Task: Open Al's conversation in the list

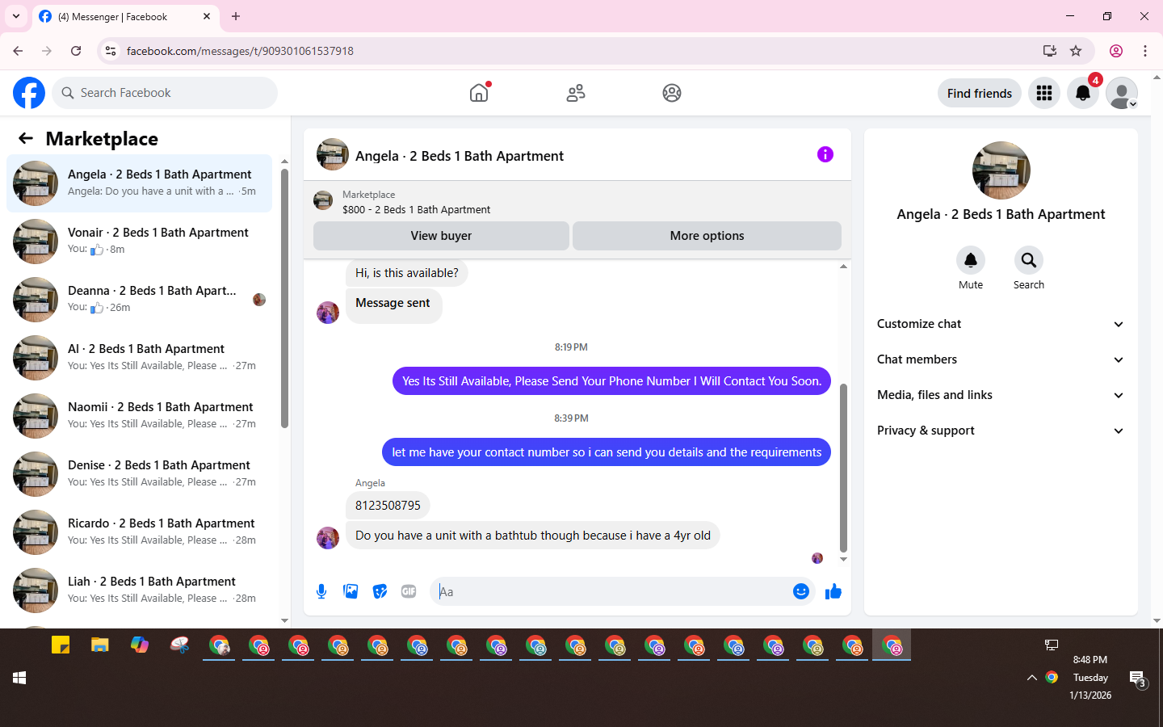Action: pos(139,358)
